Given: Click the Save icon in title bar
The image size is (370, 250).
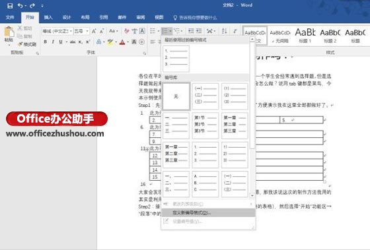Looking at the screenshot, I should 10,6.
